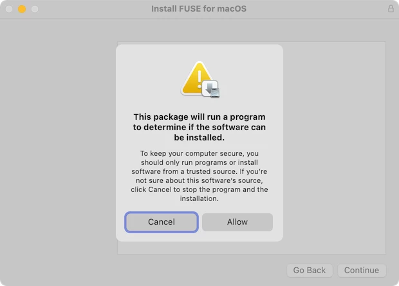Minimize the window with the yellow button
This screenshot has width=399, height=286.
coord(22,9)
